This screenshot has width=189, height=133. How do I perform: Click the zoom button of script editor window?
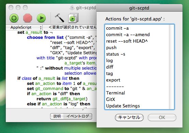(25, 8)
